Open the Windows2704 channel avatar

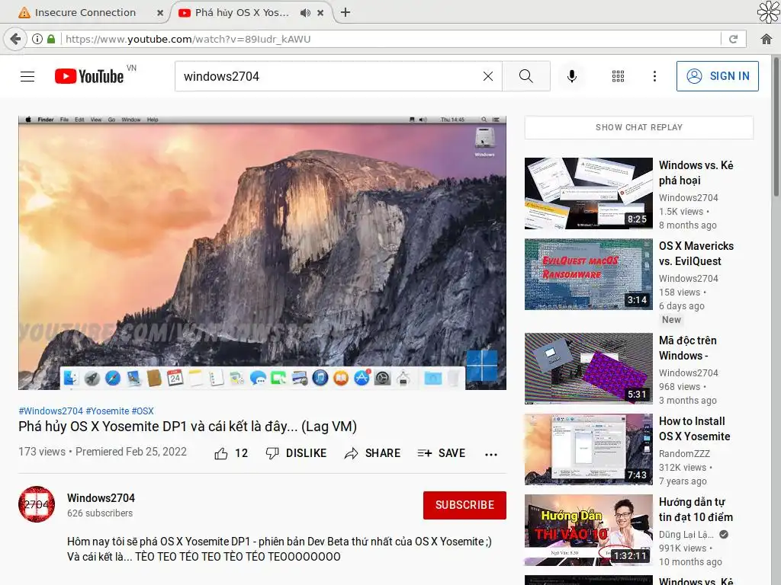(37, 504)
